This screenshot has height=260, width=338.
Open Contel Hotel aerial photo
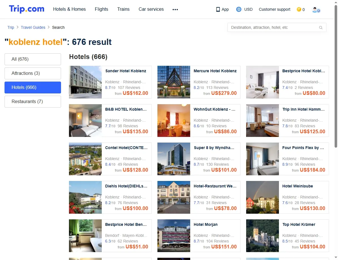(x=85, y=159)
